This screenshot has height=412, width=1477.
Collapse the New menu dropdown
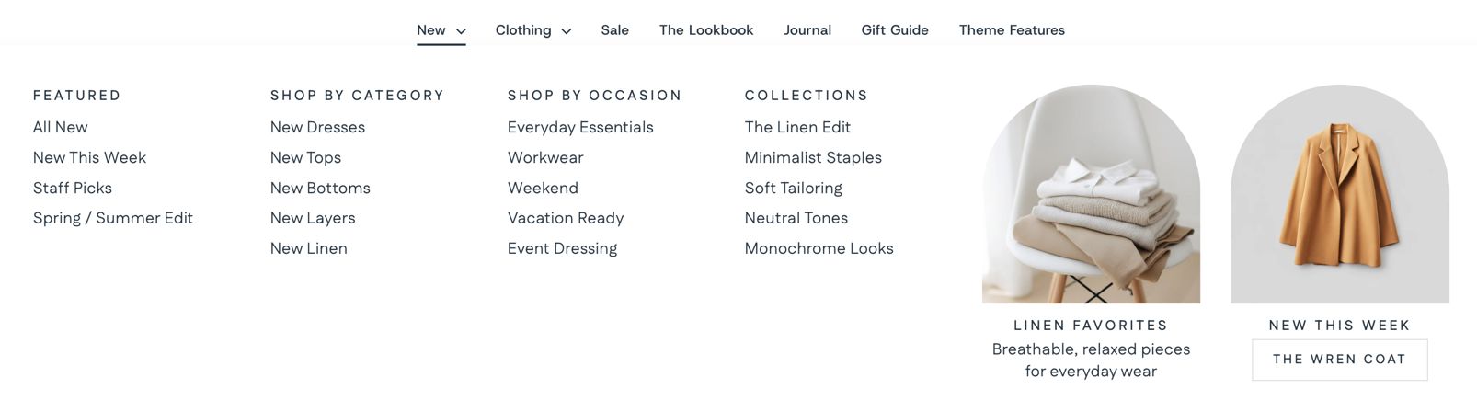coord(441,30)
